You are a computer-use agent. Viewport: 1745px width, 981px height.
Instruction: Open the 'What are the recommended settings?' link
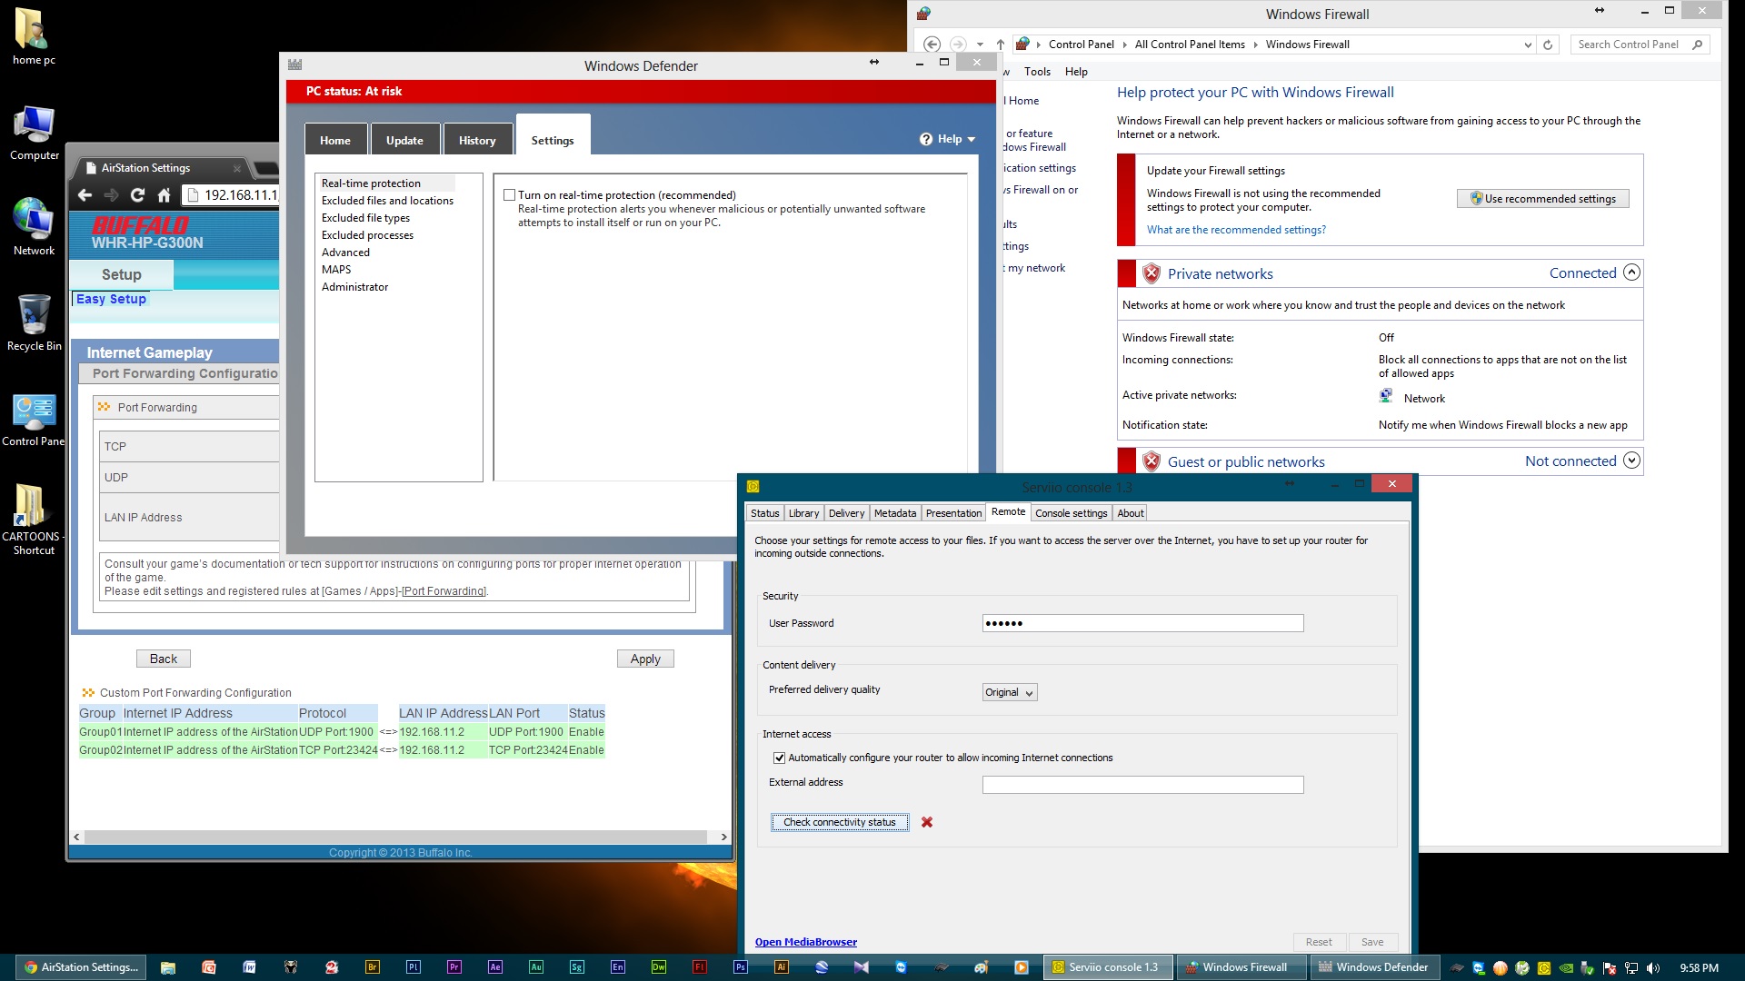point(1236,230)
